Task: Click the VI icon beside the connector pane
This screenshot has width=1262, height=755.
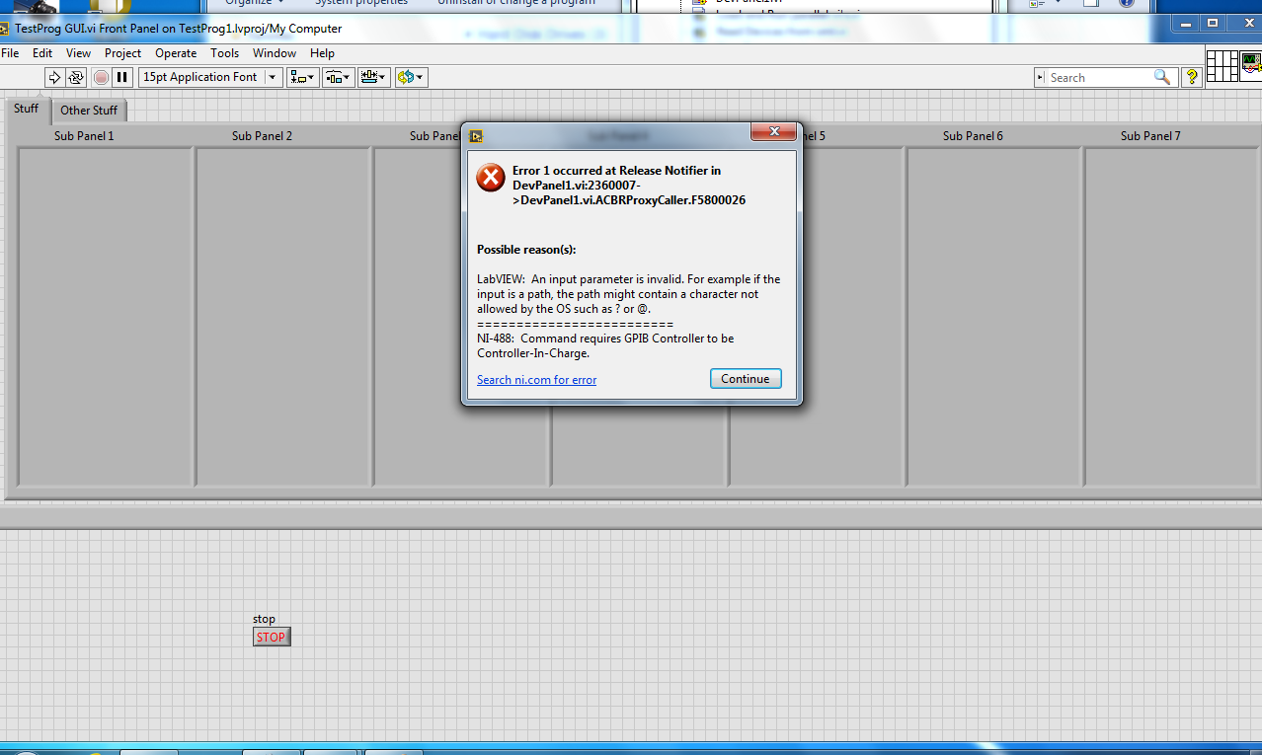Action: click(1251, 65)
